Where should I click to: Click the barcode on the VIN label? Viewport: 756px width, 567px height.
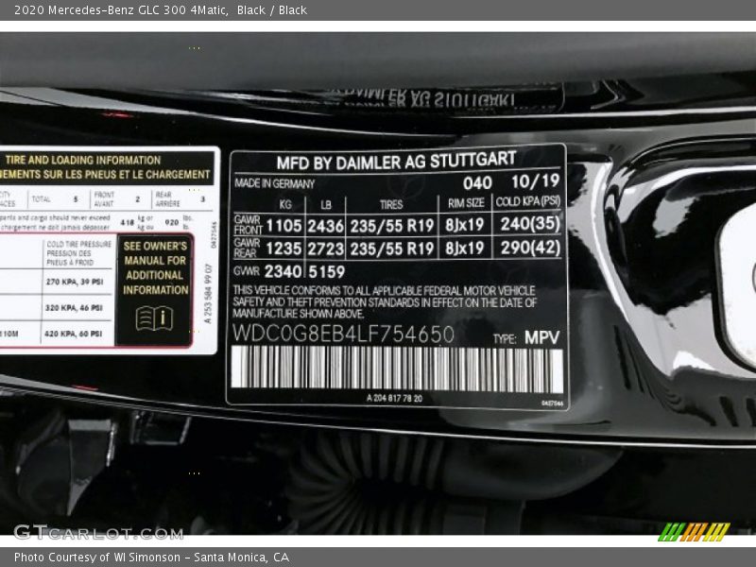pos(397,369)
